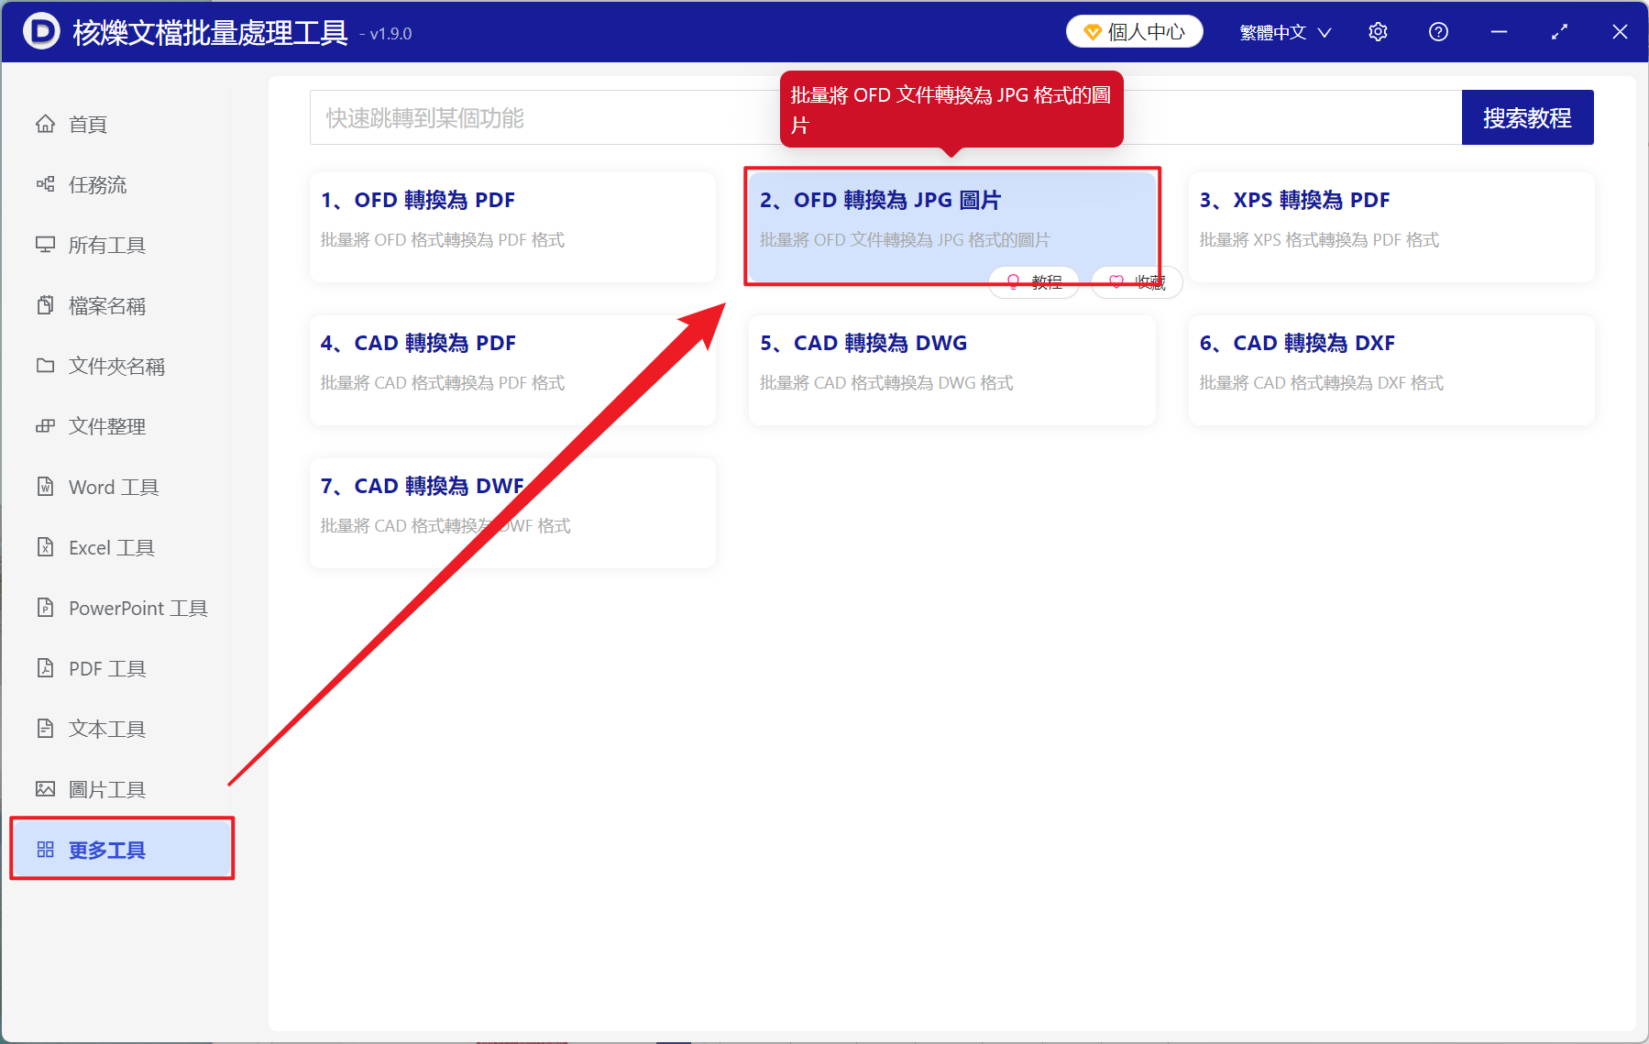
Task: Open the 文本工具 (text tools) section
Action: (x=105, y=729)
